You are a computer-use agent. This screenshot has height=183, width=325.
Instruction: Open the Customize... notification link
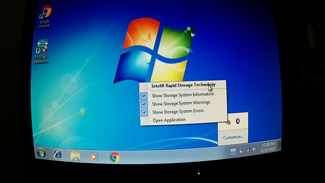click(x=233, y=137)
